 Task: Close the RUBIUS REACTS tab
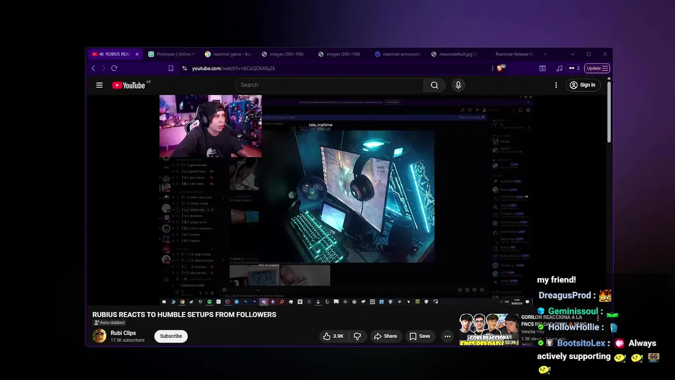137,54
